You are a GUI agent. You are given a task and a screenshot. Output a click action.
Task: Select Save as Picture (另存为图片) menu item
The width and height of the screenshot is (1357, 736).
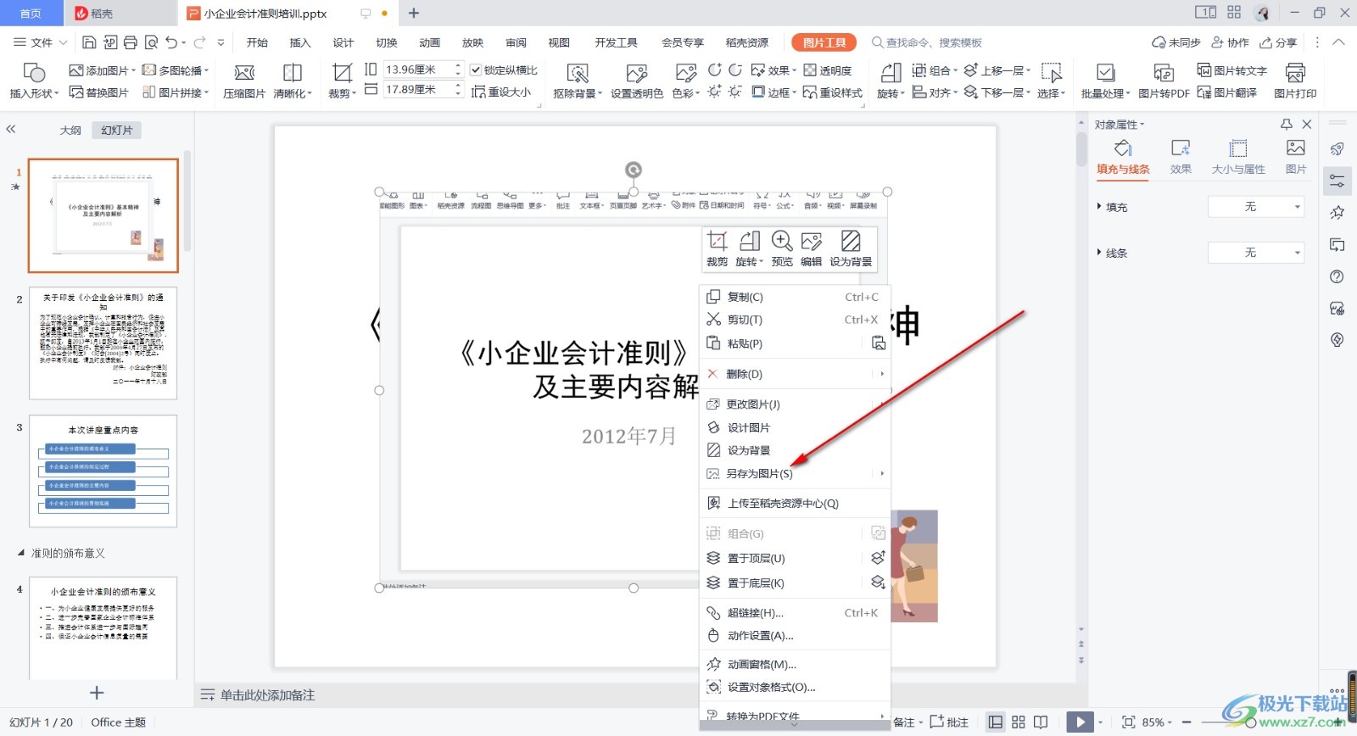[795, 473]
